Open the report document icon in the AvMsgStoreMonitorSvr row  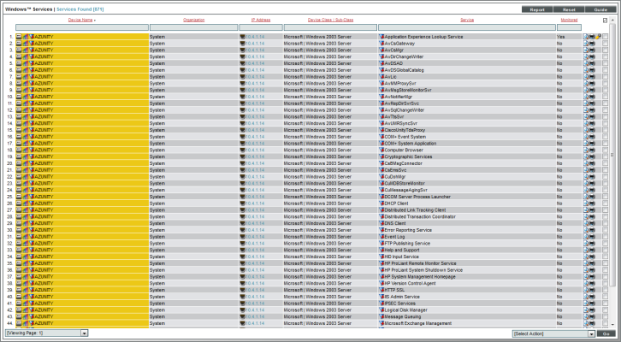click(586, 91)
